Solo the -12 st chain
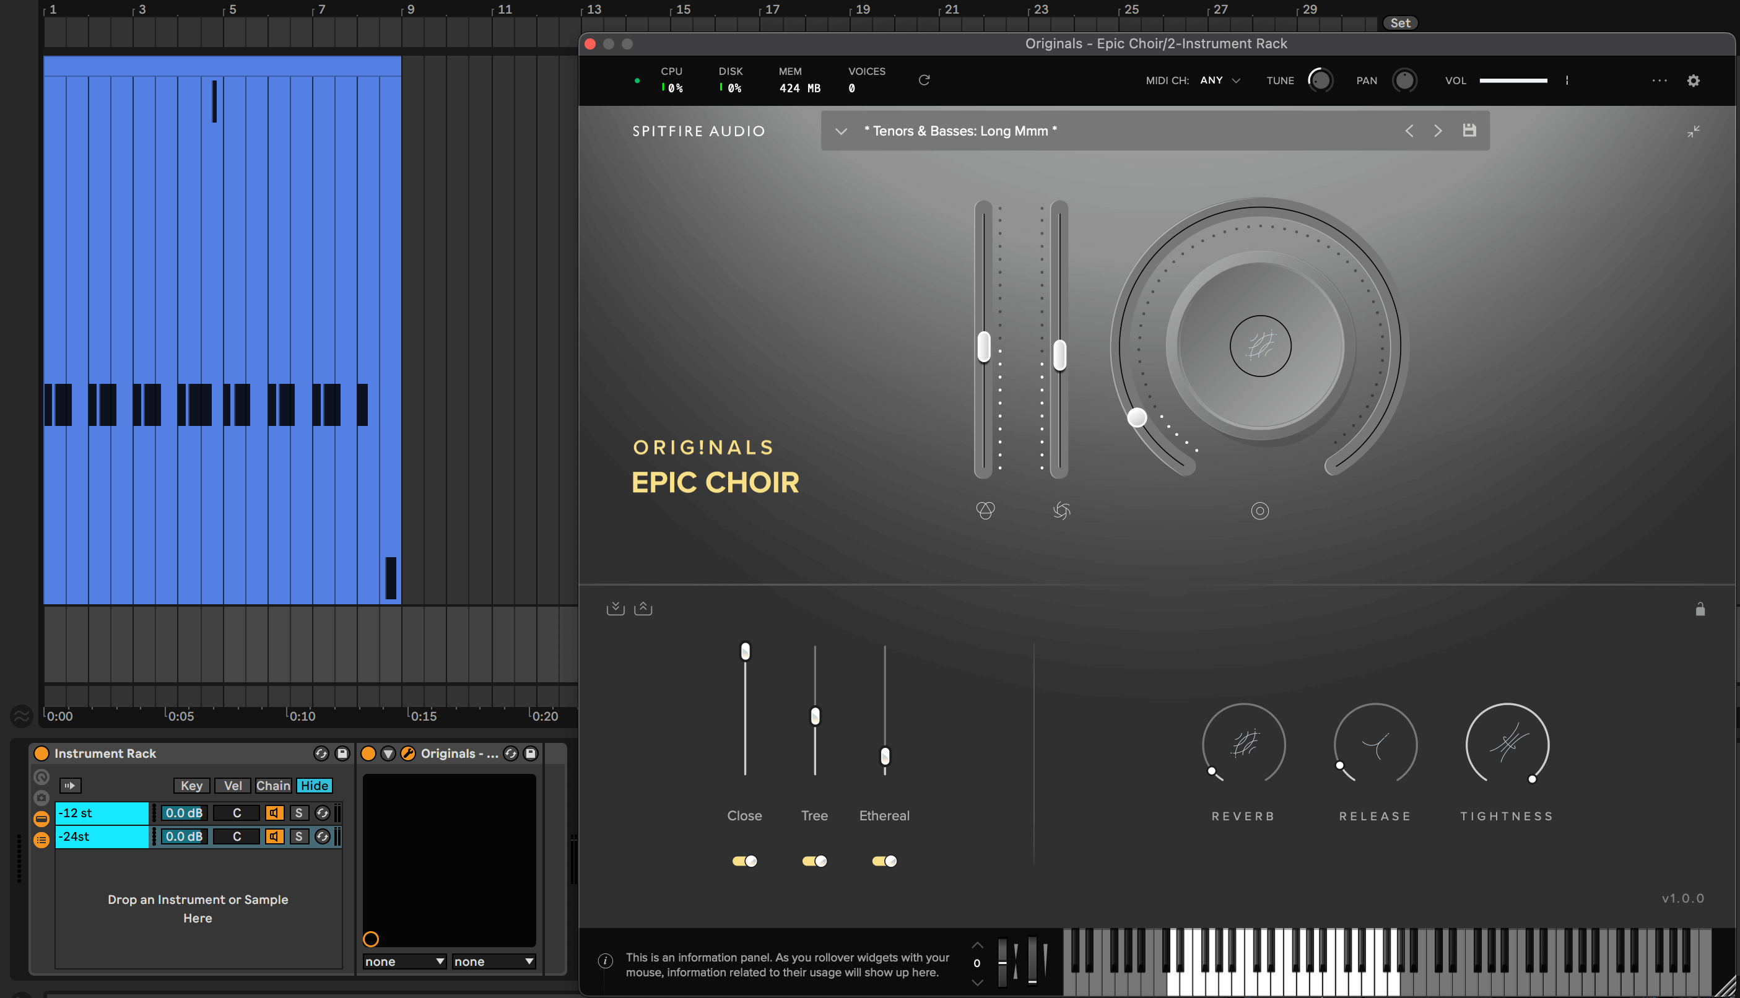This screenshot has height=998, width=1740. [298, 813]
